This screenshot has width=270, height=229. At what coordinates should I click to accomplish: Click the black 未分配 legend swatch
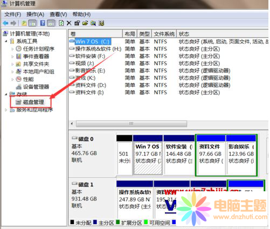[x=72, y=222]
